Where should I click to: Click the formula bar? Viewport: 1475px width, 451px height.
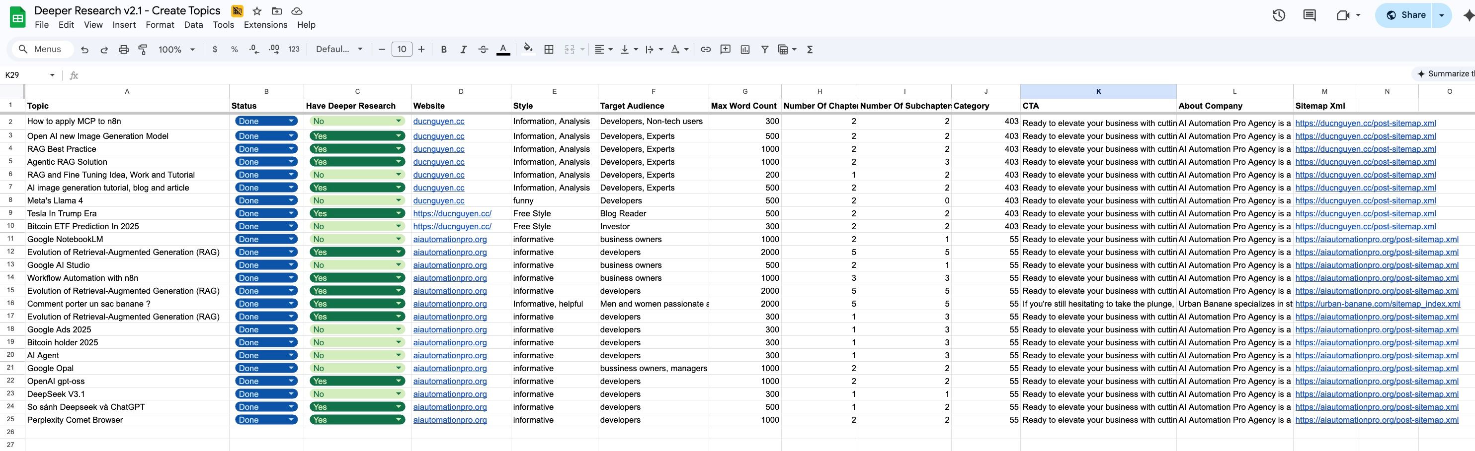[x=744, y=75]
